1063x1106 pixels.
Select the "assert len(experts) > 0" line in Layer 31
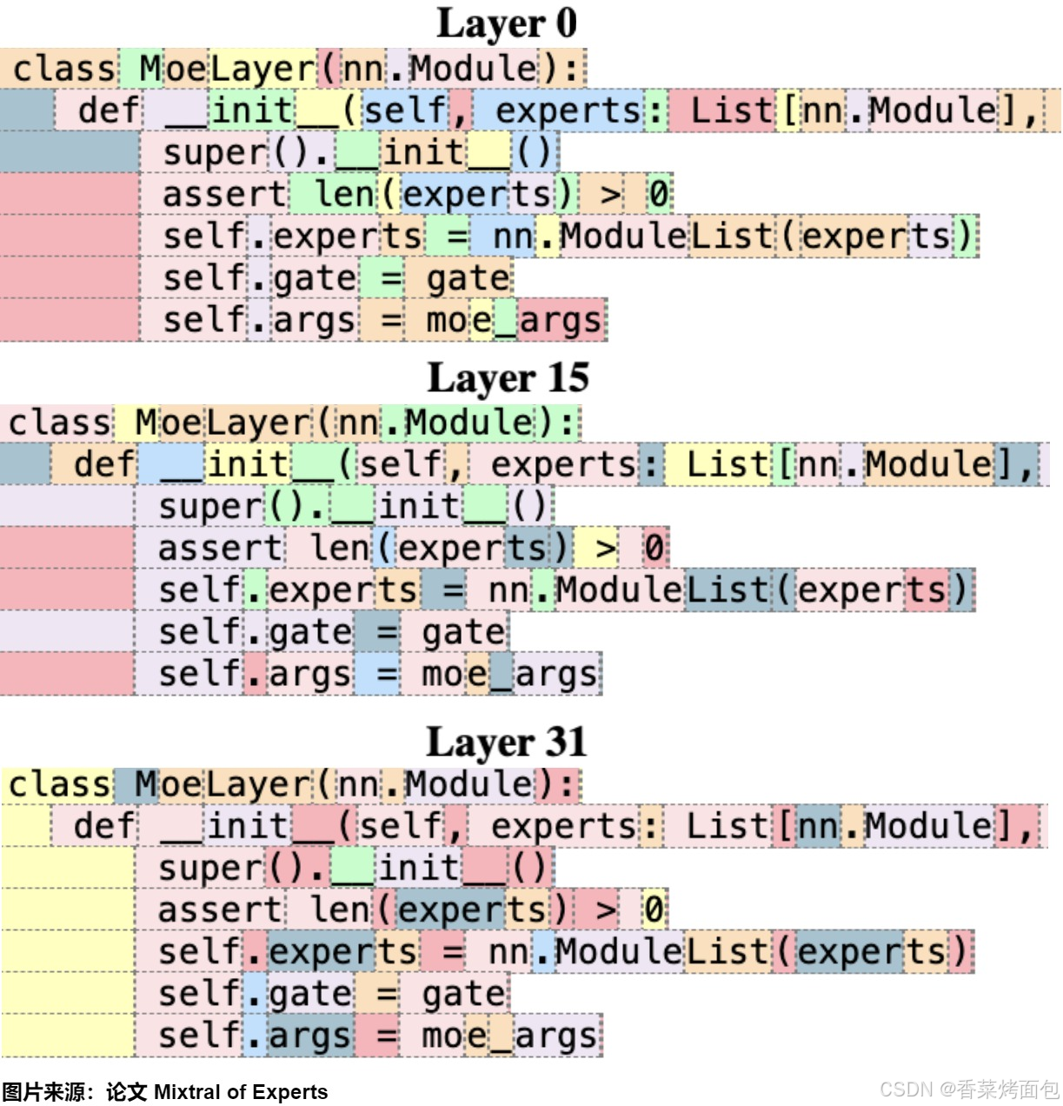point(335,909)
